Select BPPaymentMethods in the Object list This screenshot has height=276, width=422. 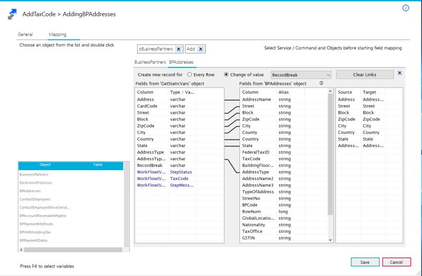36,224
